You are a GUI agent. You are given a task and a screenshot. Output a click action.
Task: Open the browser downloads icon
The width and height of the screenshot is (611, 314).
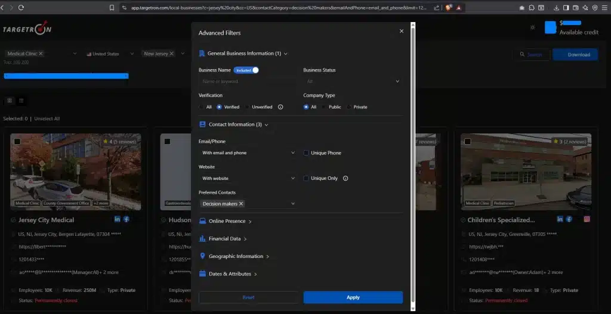point(557,7)
